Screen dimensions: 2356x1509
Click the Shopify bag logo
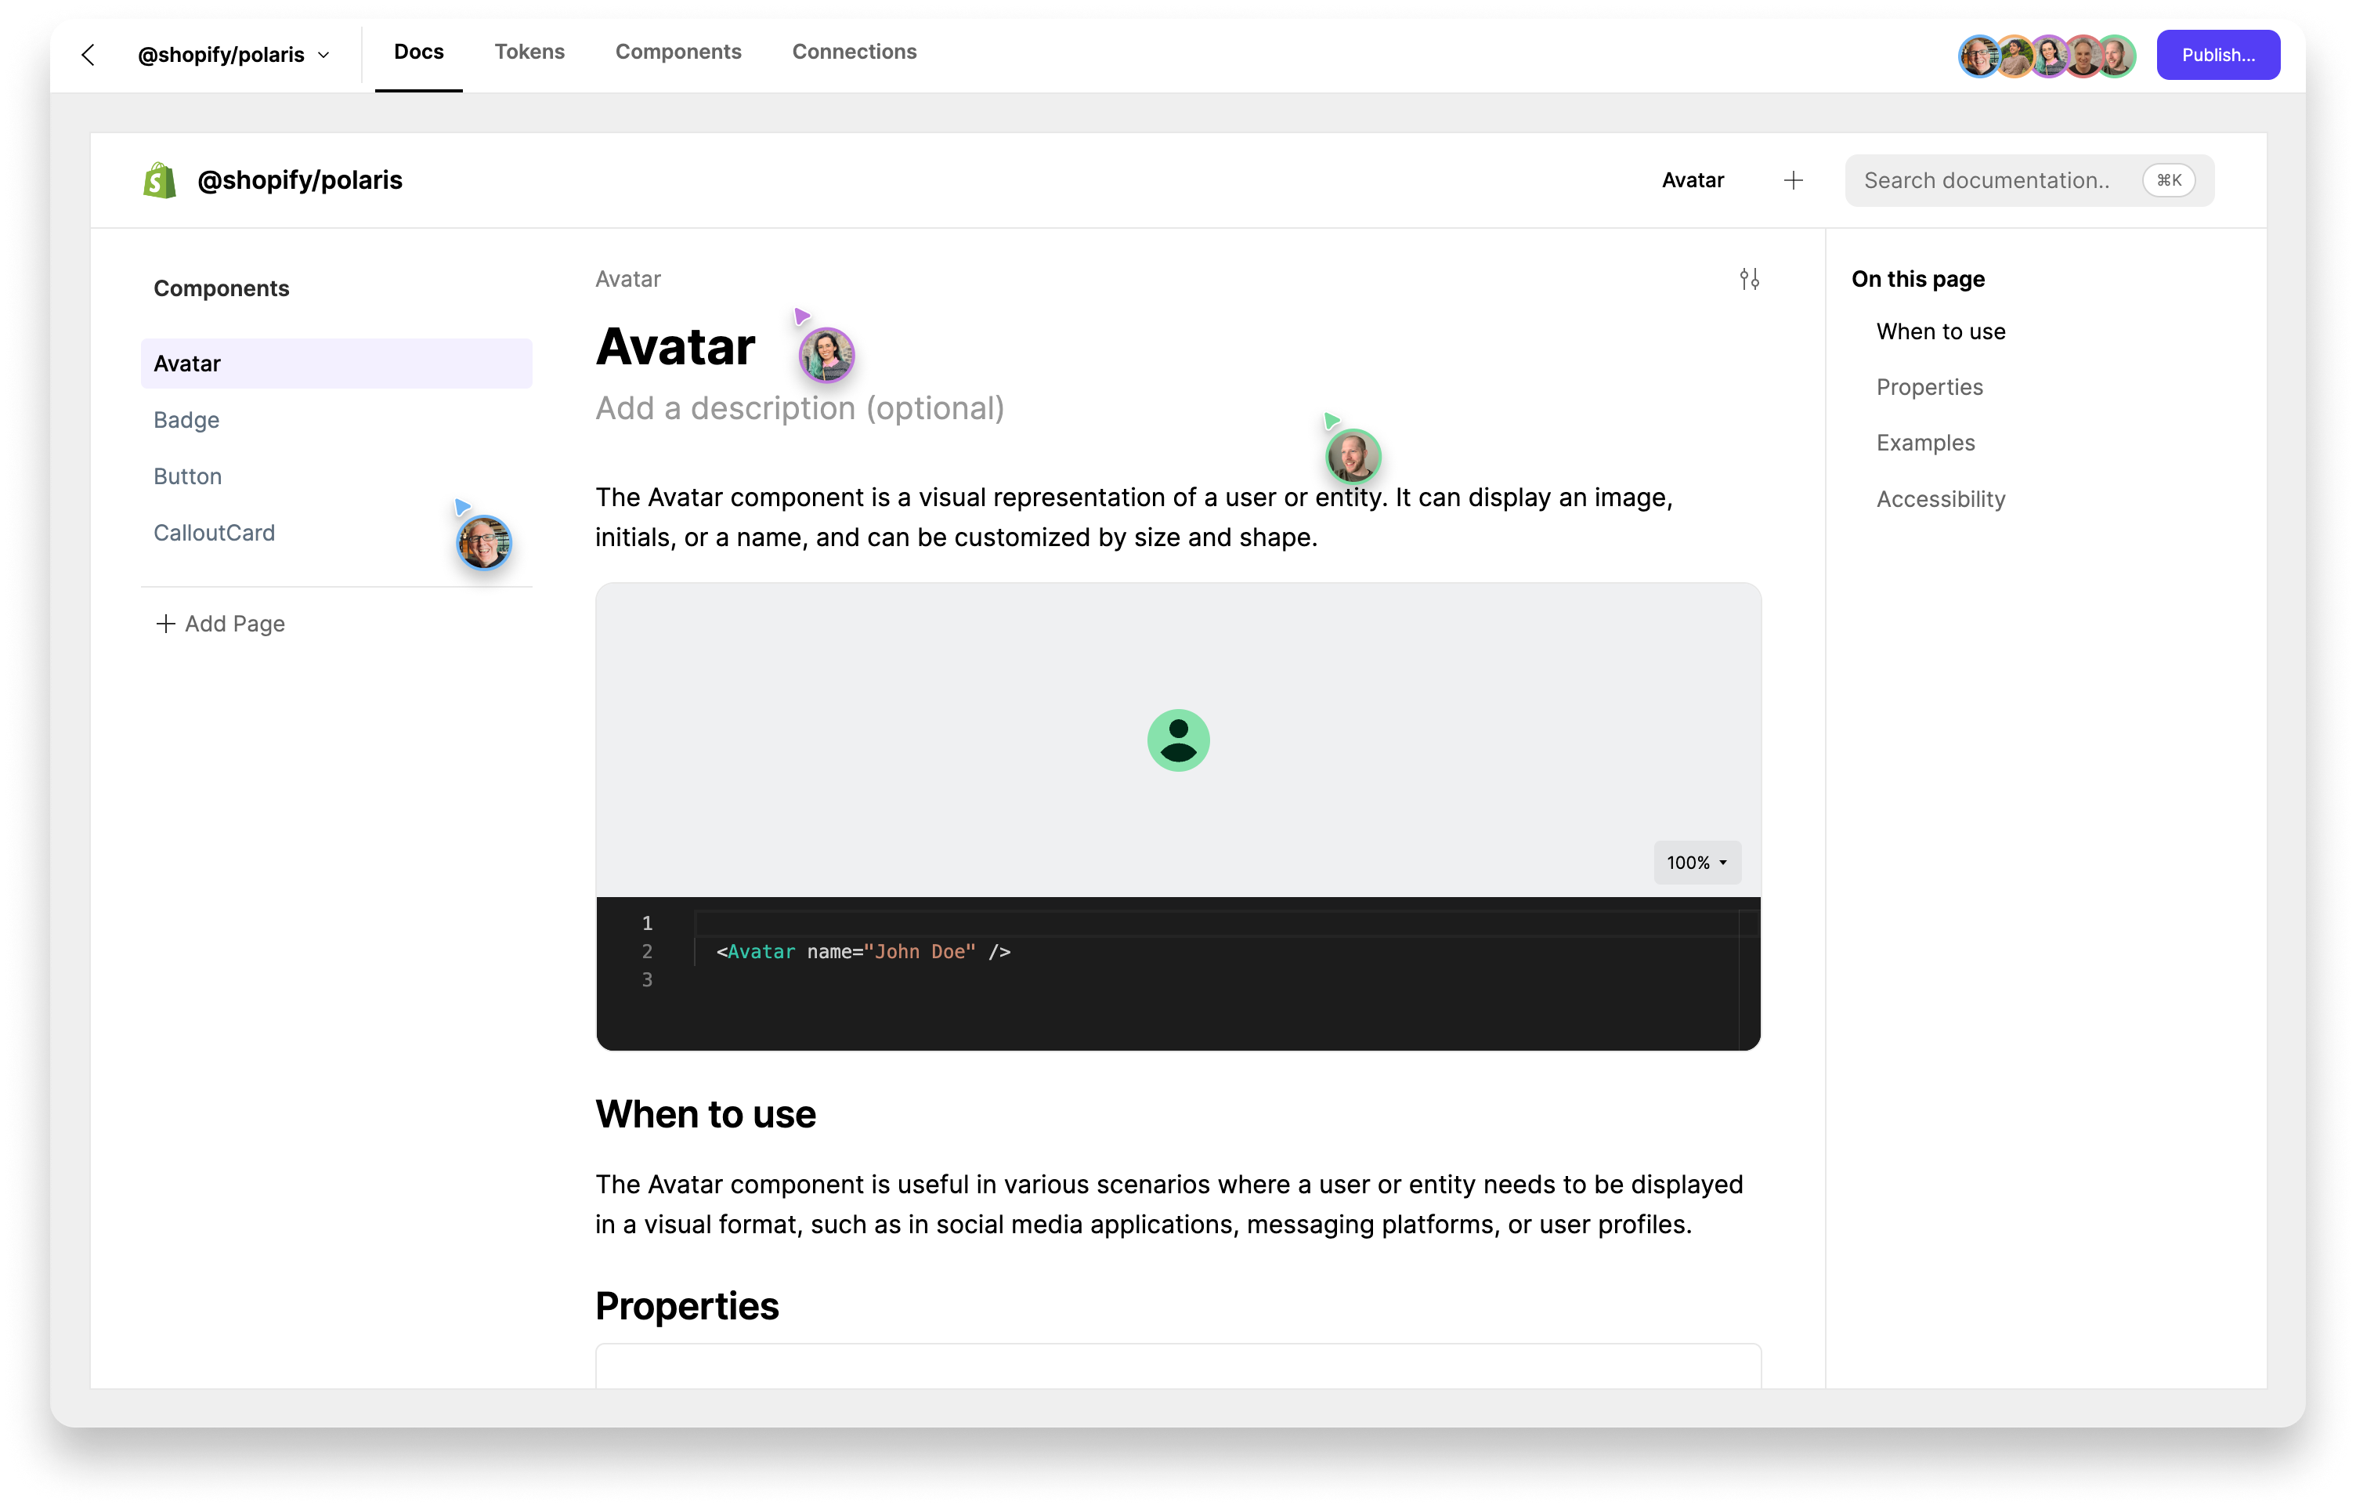(160, 180)
